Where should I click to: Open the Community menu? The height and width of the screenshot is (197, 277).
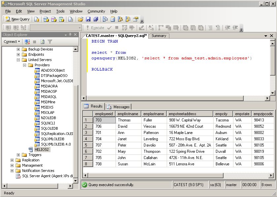pos(96,11)
